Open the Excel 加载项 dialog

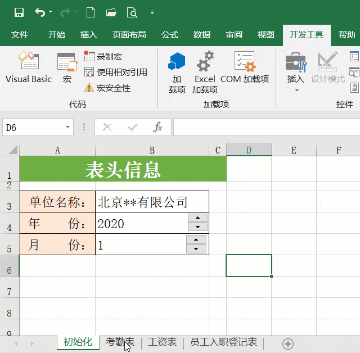click(x=205, y=72)
